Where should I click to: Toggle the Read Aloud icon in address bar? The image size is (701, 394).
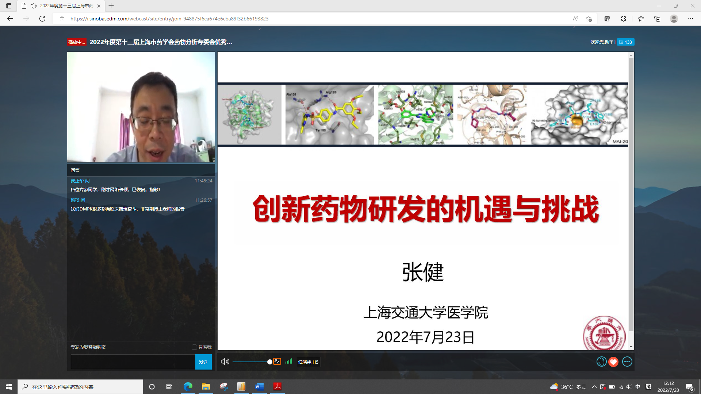pos(575,19)
